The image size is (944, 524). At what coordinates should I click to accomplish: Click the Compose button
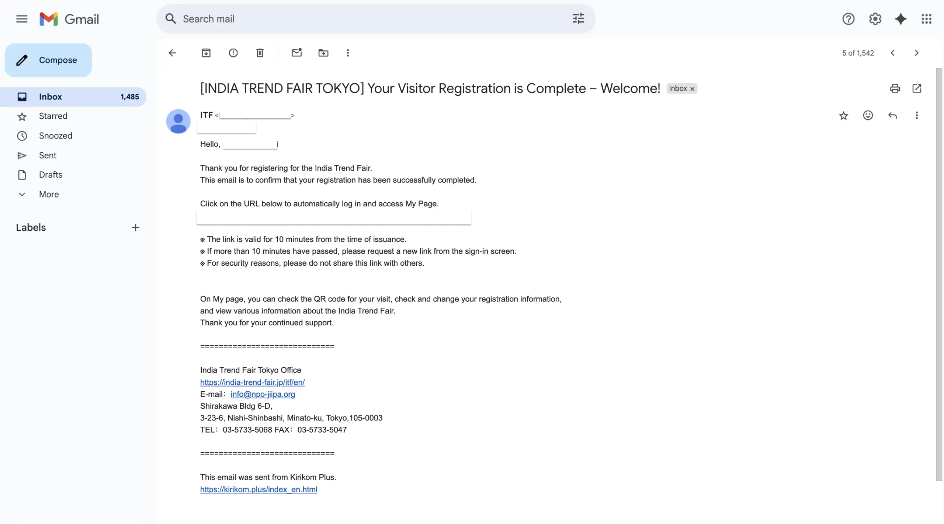[48, 60]
